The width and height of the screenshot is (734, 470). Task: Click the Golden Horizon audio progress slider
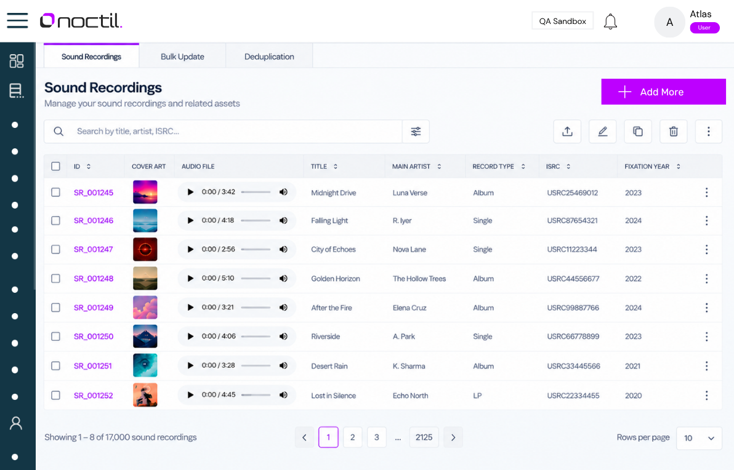[x=256, y=278]
